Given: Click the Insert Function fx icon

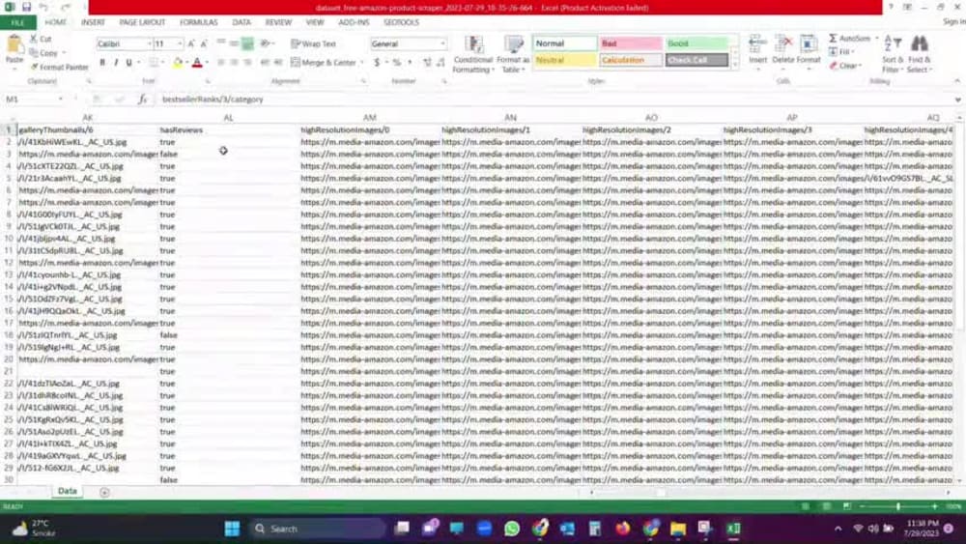Looking at the screenshot, I should (x=142, y=100).
